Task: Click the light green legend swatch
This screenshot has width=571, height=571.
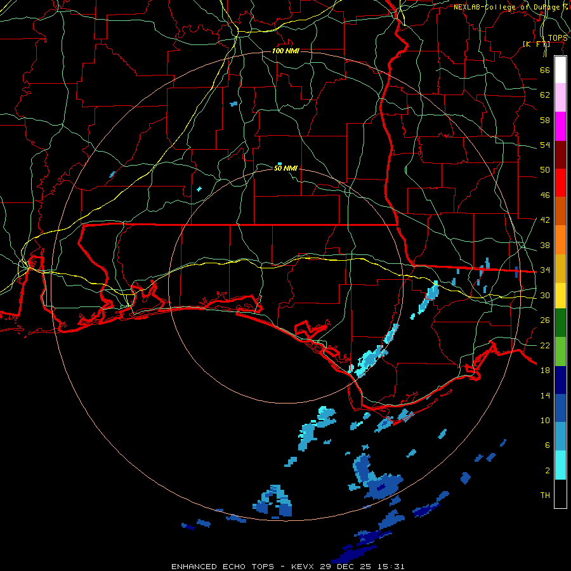Action: pos(560,351)
